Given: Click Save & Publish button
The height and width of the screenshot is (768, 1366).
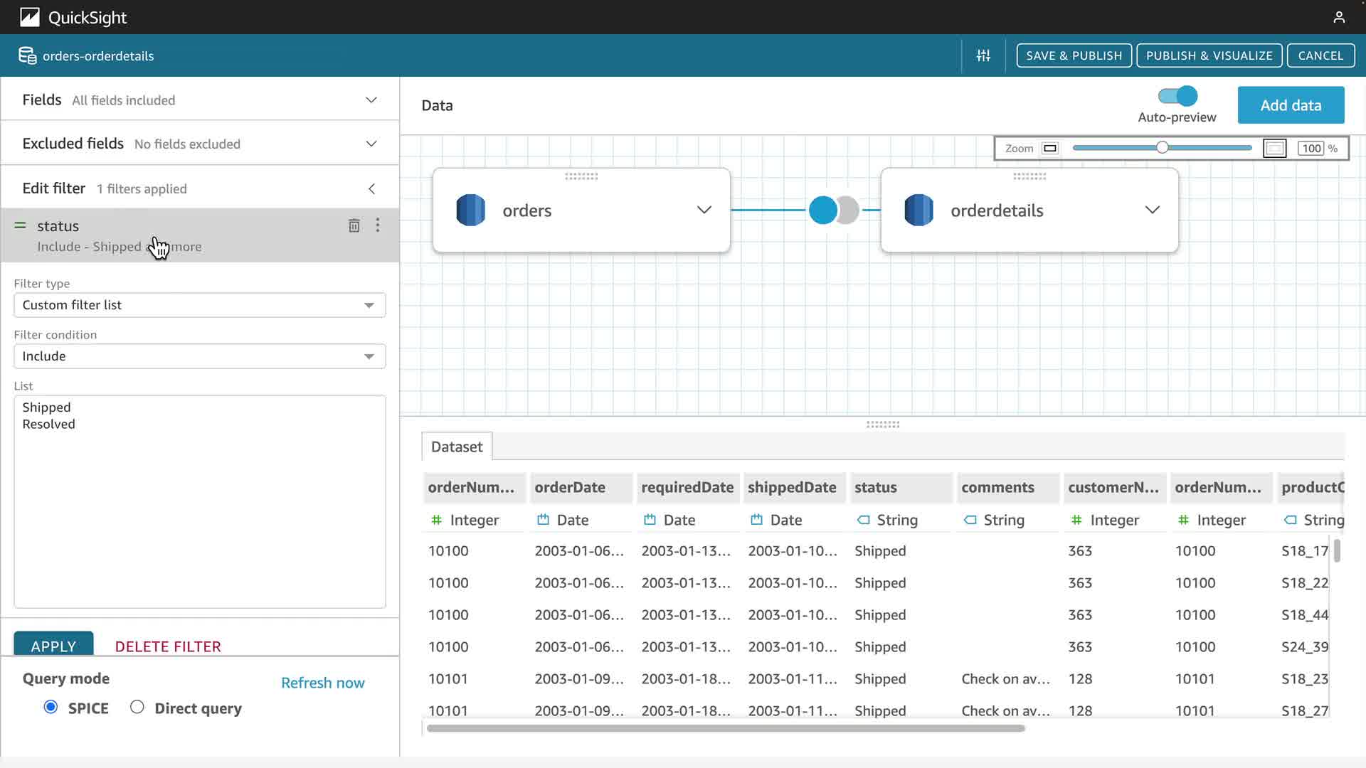Looking at the screenshot, I should click(1074, 55).
